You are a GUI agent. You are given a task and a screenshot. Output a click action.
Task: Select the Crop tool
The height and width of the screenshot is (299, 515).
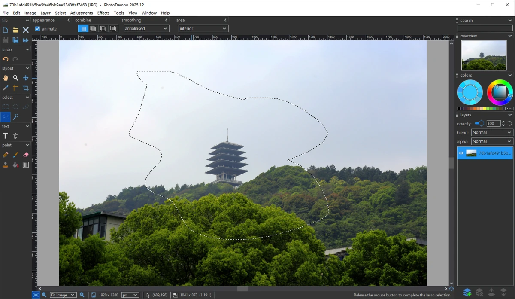(x=26, y=88)
